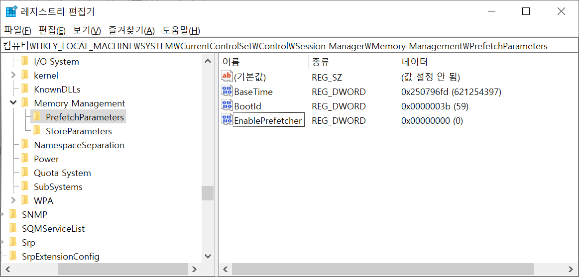Click the NamespaceSeparation folder icon
The width and height of the screenshot is (579, 277).
pyautogui.click(x=25, y=145)
